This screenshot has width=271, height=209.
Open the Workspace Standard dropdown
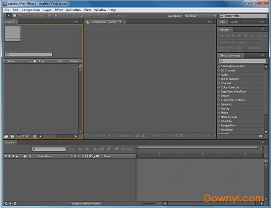pyautogui.click(x=200, y=16)
